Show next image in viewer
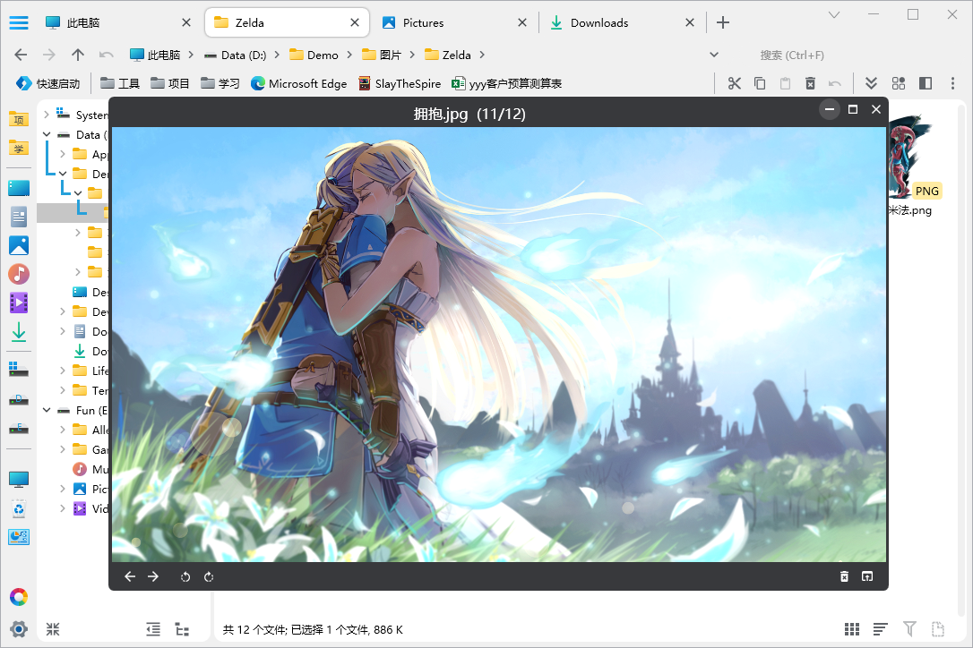 (x=152, y=576)
